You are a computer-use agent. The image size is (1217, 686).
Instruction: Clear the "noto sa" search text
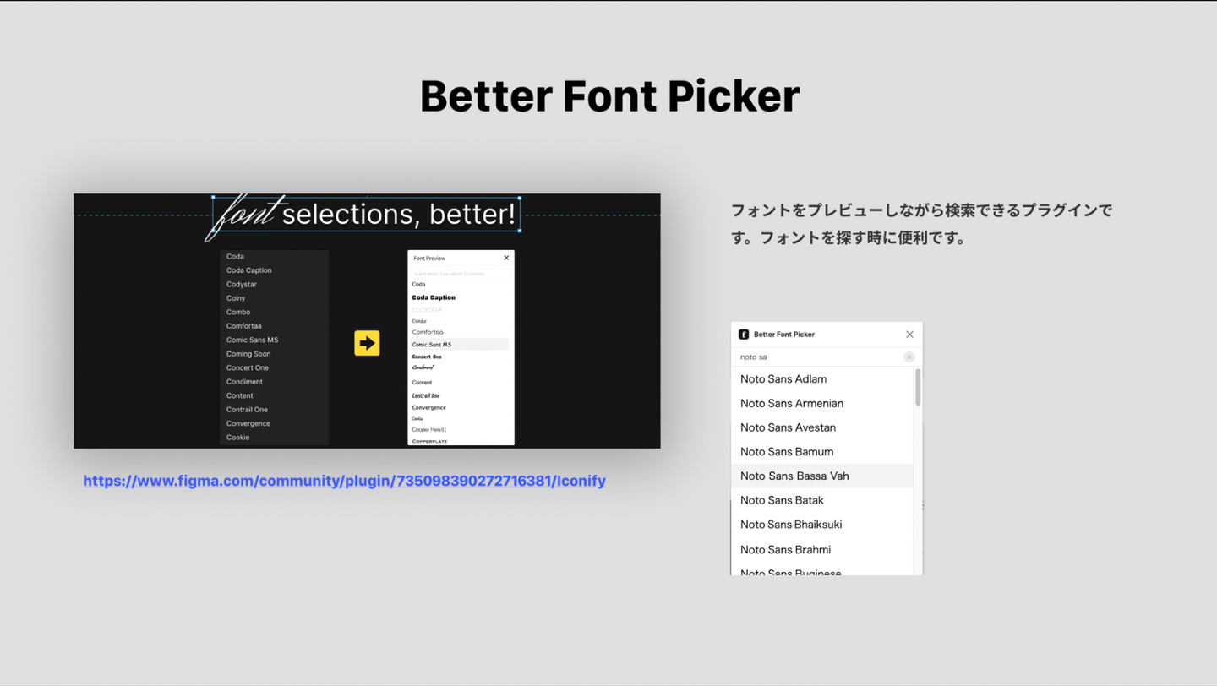(909, 357)
